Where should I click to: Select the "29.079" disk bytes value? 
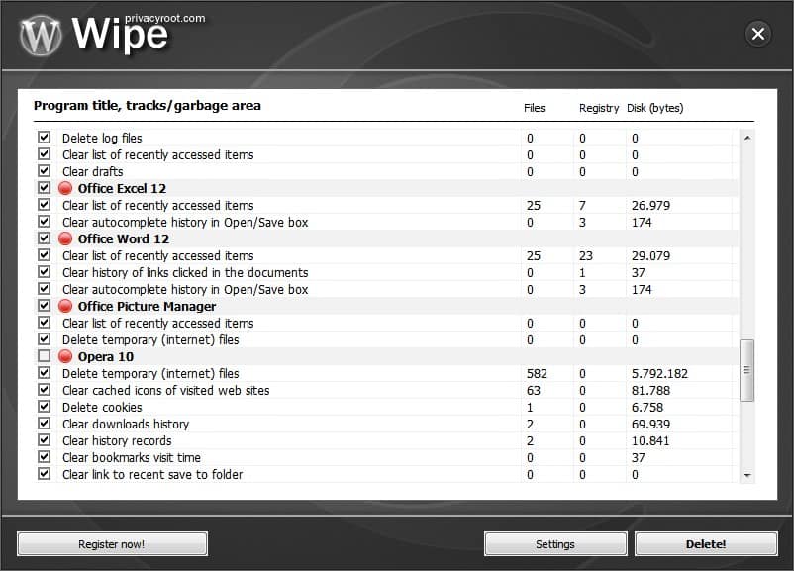coord(650,255)
